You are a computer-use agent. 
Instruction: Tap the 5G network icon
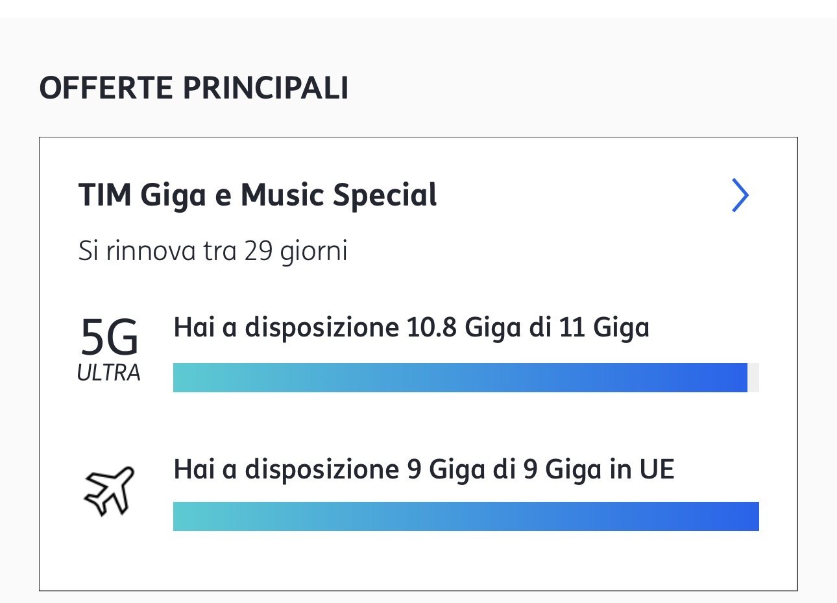(109, 337)
